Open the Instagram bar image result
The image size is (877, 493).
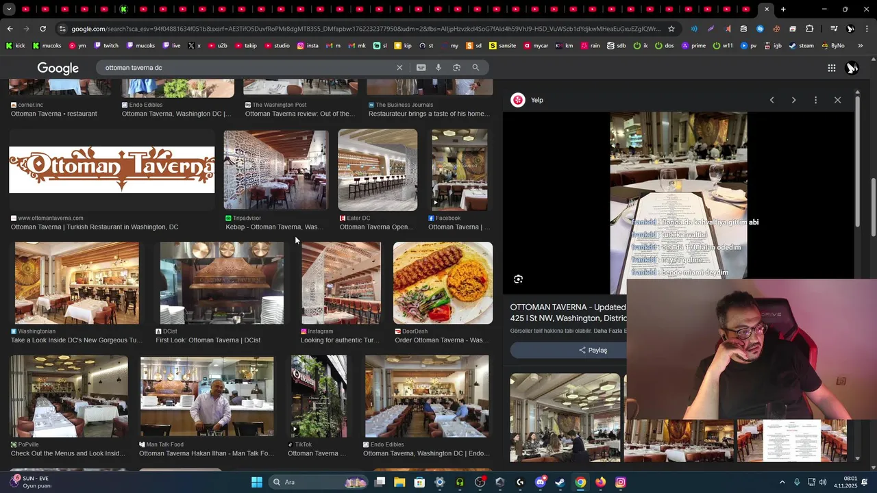pyautogui.click(x=341, y=283)
